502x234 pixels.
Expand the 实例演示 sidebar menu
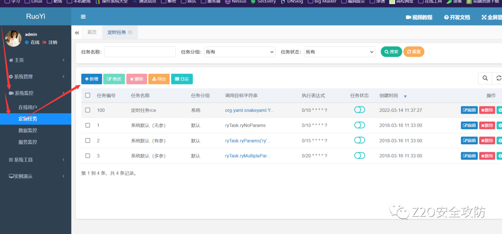tap(35, 176)
